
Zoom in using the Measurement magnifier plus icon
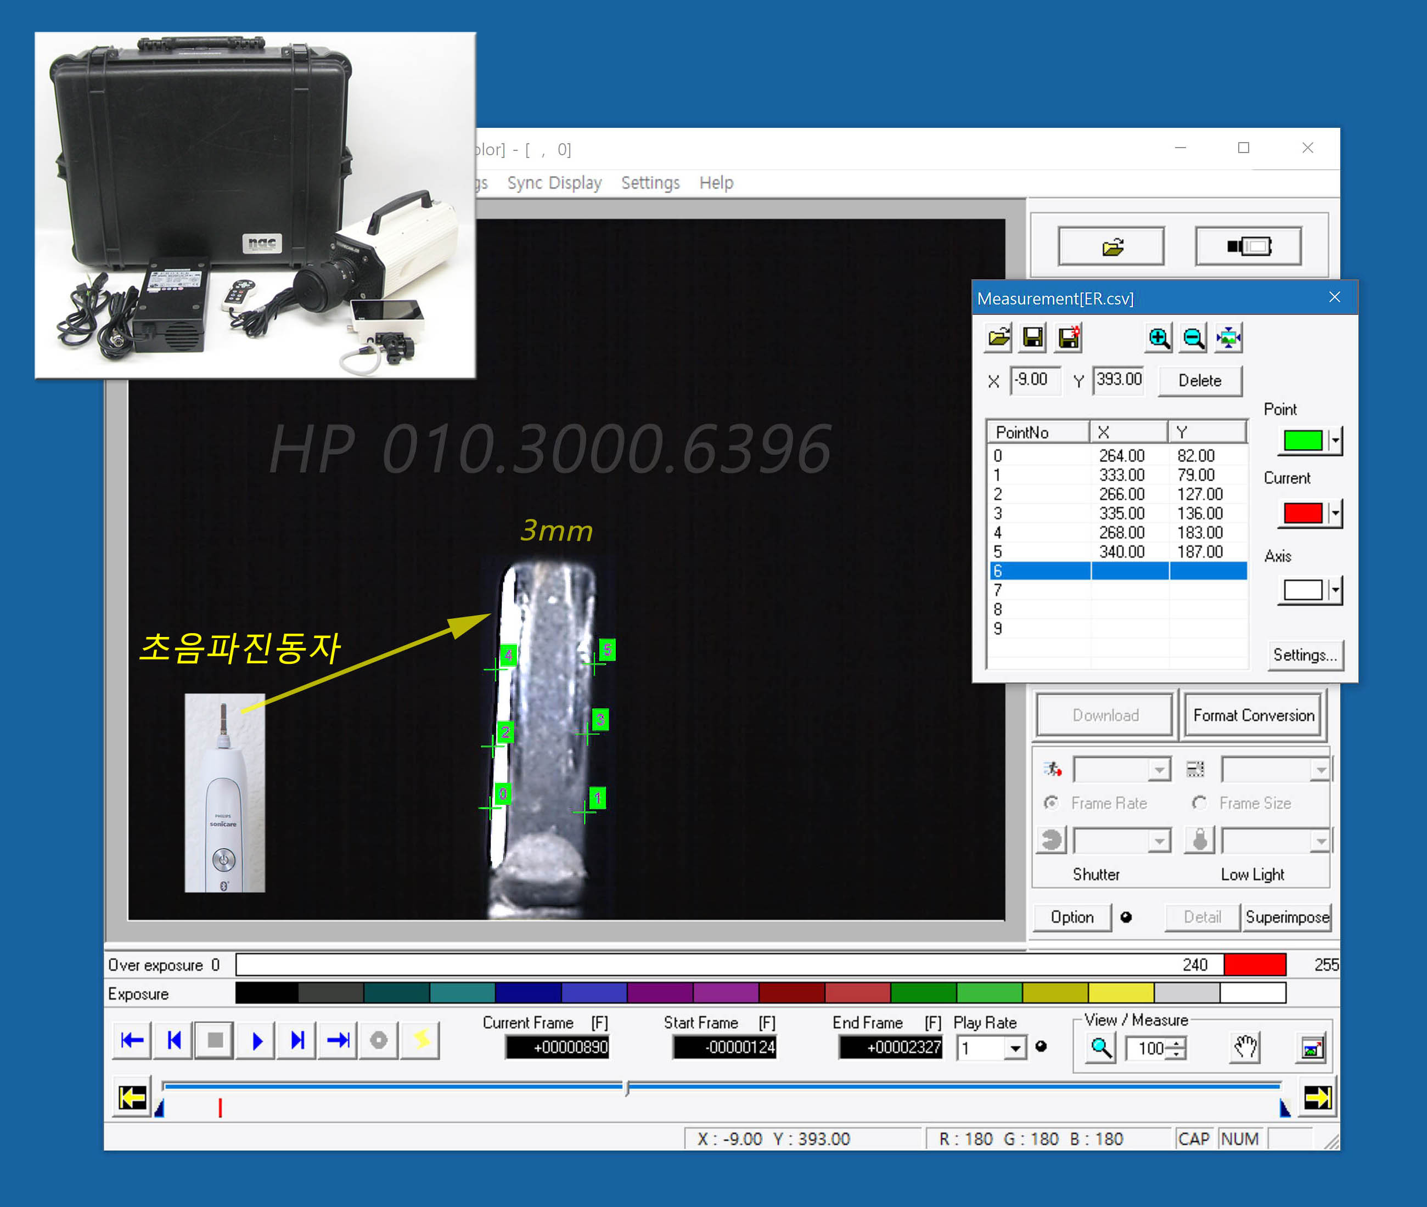(x=1159, y=338)
